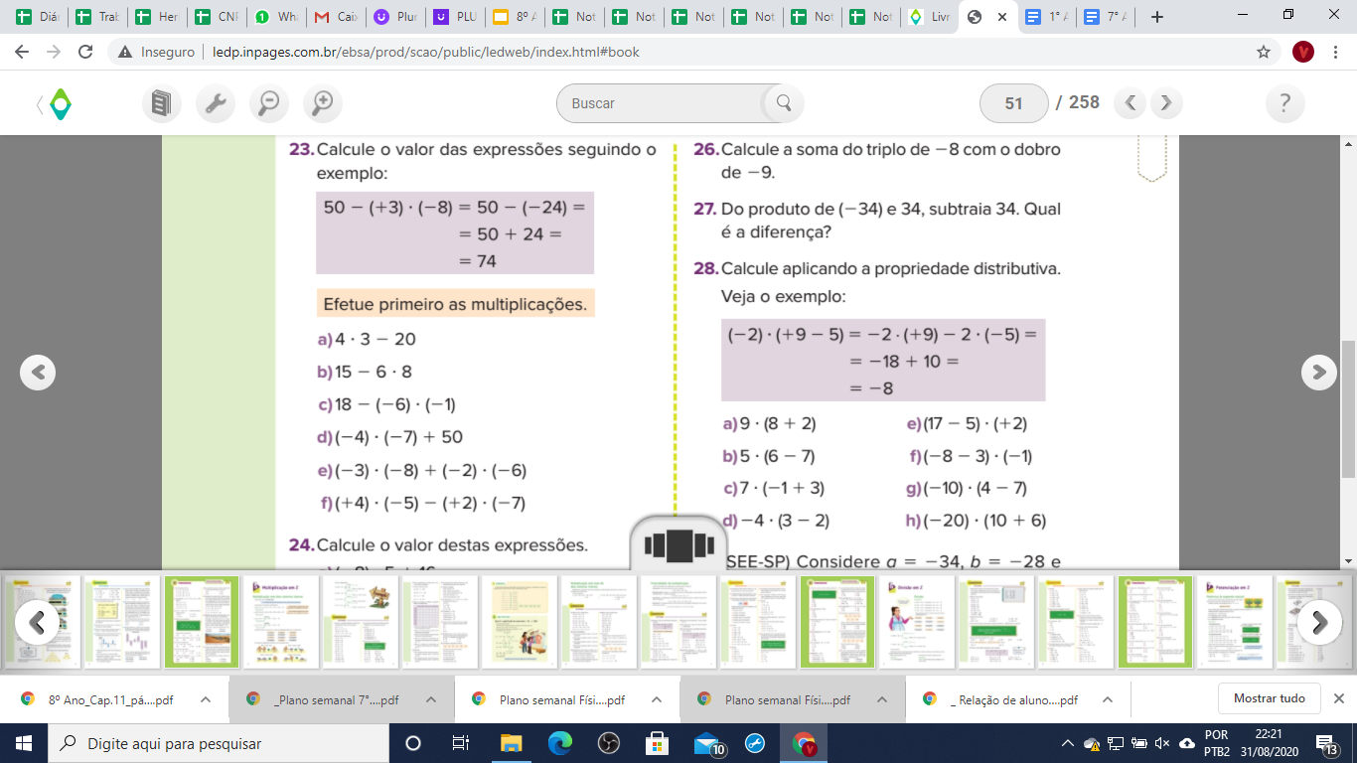Go to next page using toolbar arrow
This screenshot has width=1357, height=763.
click(x=1166, y=102)
